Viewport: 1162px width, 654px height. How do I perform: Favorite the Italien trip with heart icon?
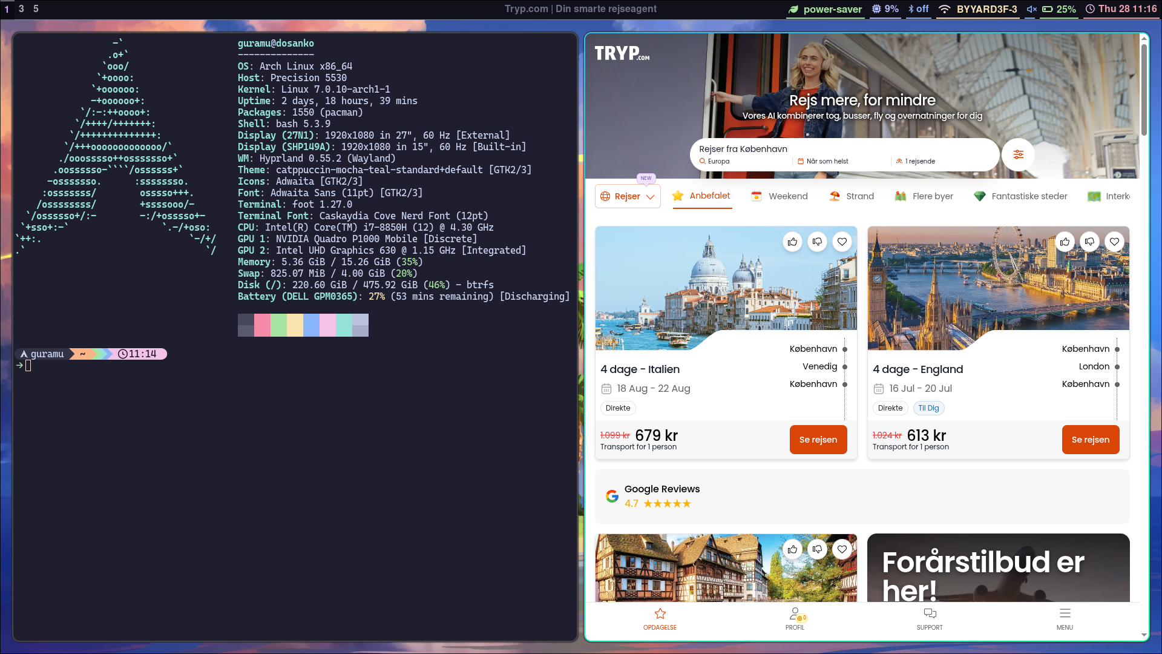[x=842, y=242]
